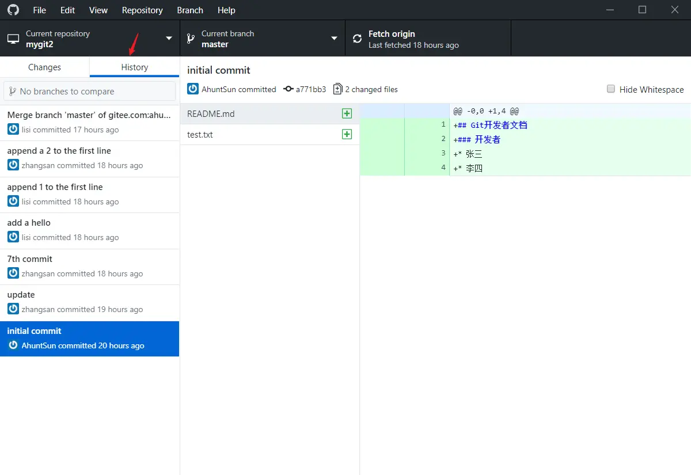This screenshot has width=691, height=475.
Task: Click zhangsan avatar on append a 2 commit
Action: point(13,165)
